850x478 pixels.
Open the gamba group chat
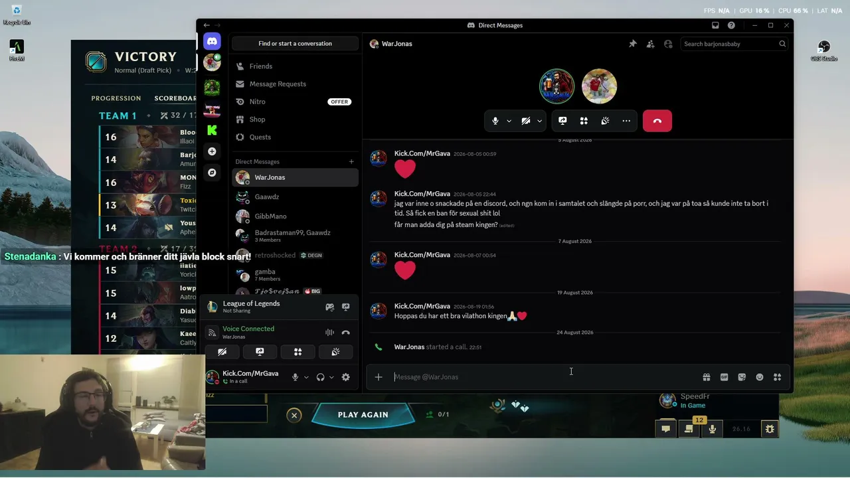295,275
